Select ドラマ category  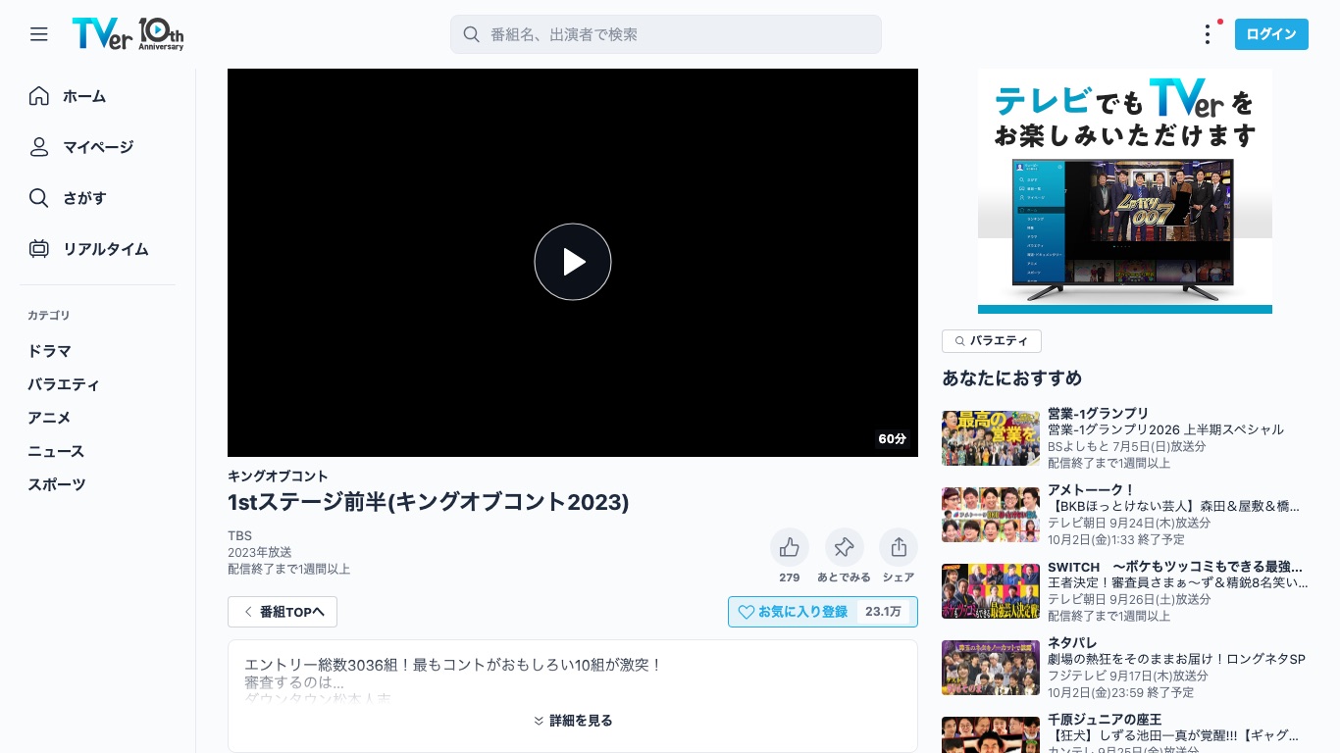click(x=49, y=351)
